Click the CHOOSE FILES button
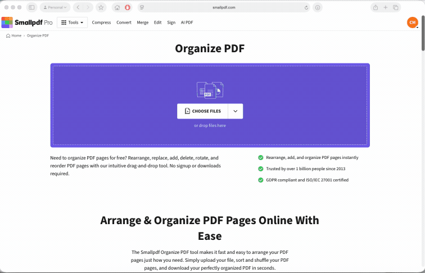Image resolution: width=425 pixels, height=273 pixels. pos(202,111)
